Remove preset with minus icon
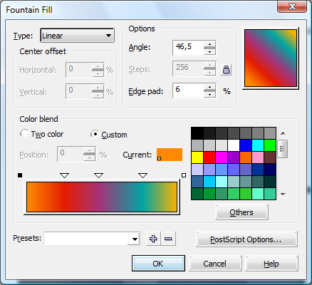 coord(168,239)
